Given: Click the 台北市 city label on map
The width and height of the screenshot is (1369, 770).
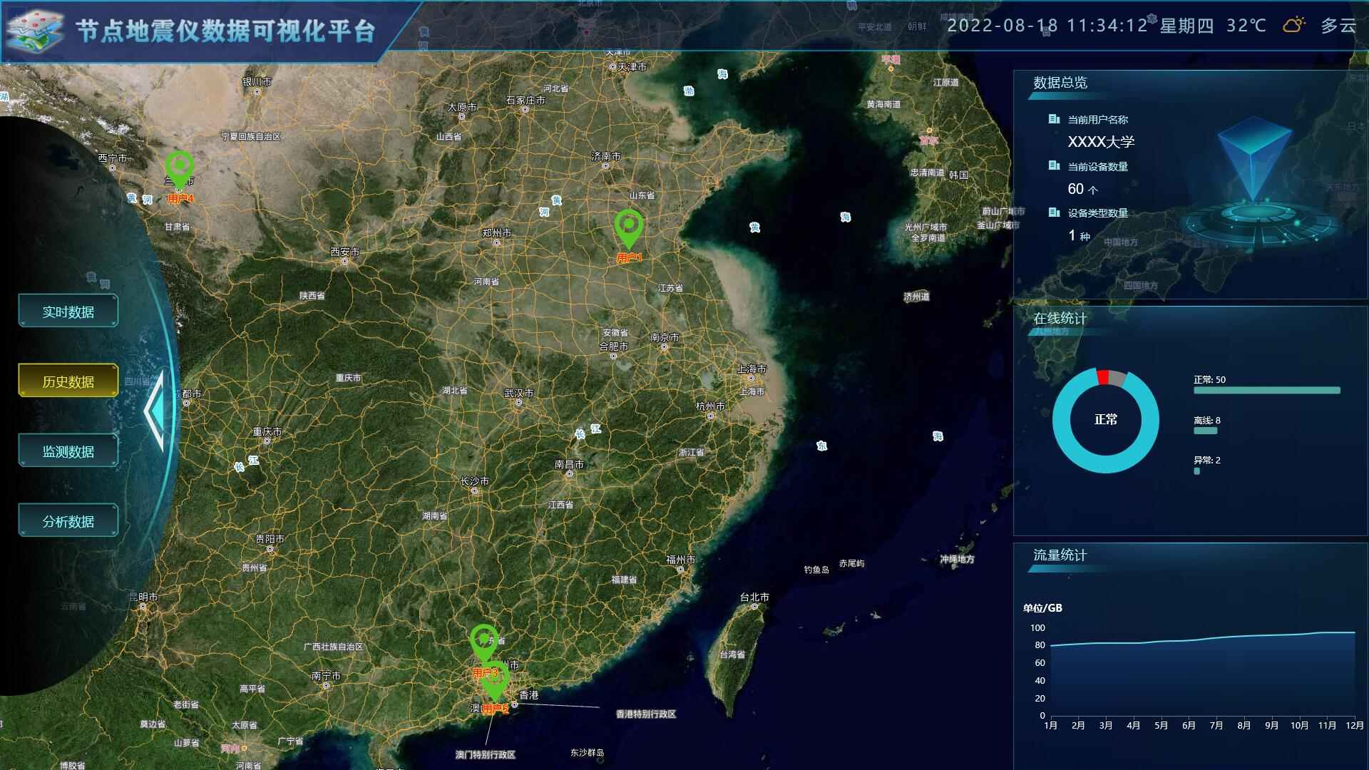Looking at the screenshot, I should (754, 597).
